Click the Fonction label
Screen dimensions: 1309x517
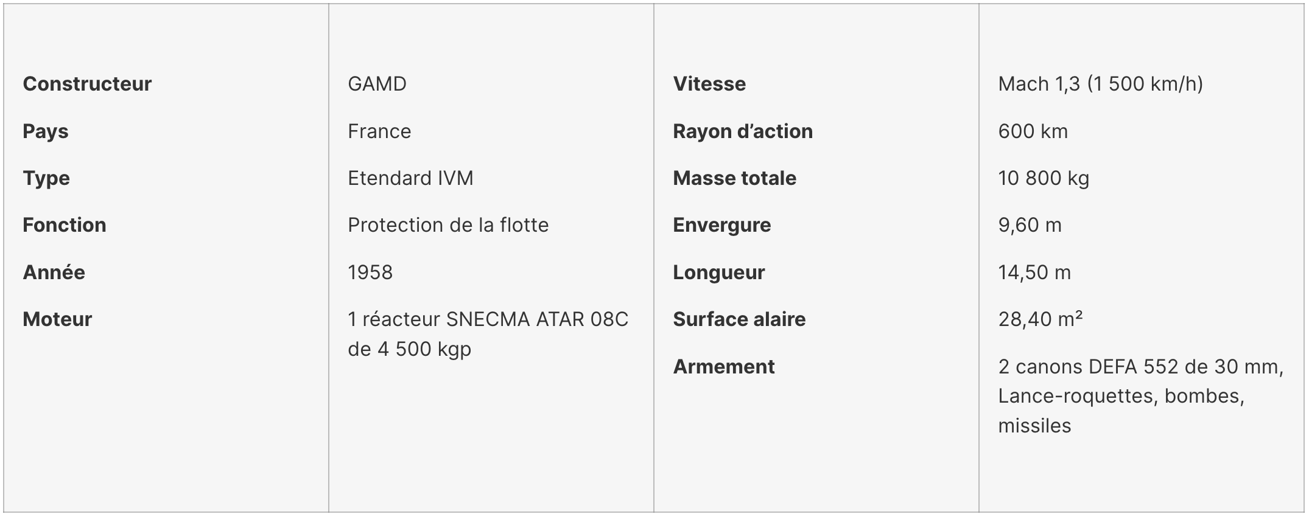pyautogui.click(x=65, y=225)
